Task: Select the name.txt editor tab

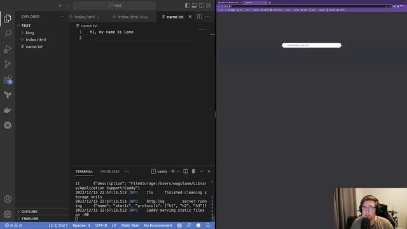Action: tap(175, 17)
